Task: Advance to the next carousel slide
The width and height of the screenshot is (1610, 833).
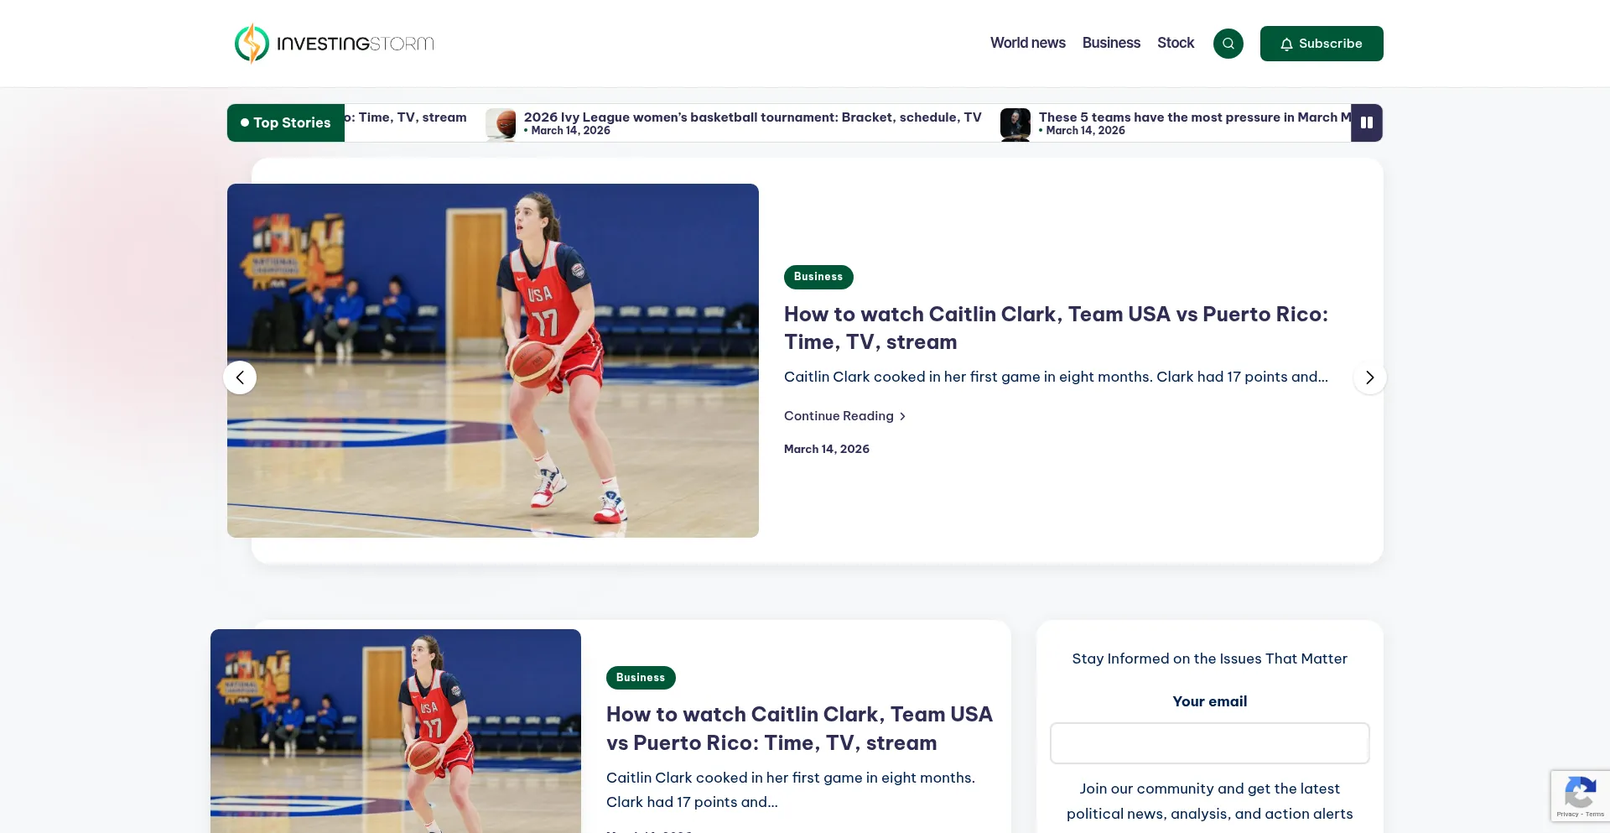Action: tap(1369, 377)
